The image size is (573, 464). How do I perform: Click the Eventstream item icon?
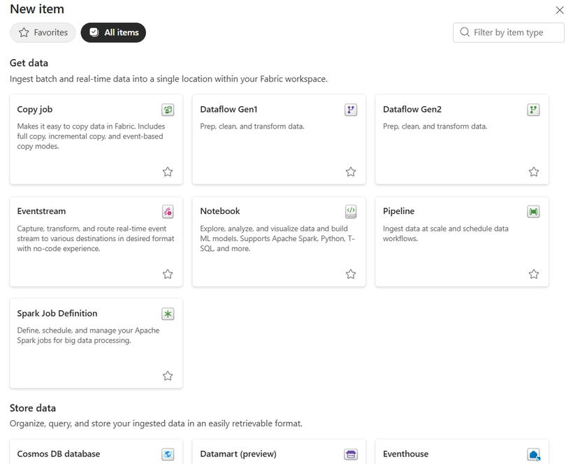pos(168,212)
